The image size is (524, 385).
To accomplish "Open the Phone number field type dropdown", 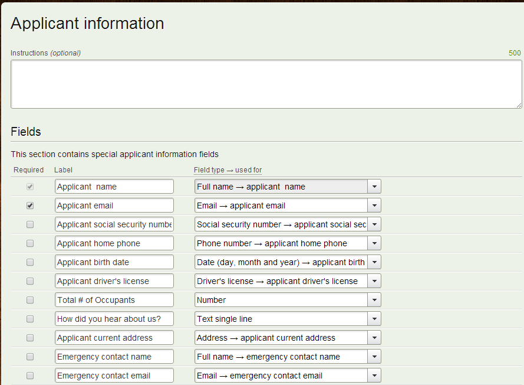I will (288, 243).
